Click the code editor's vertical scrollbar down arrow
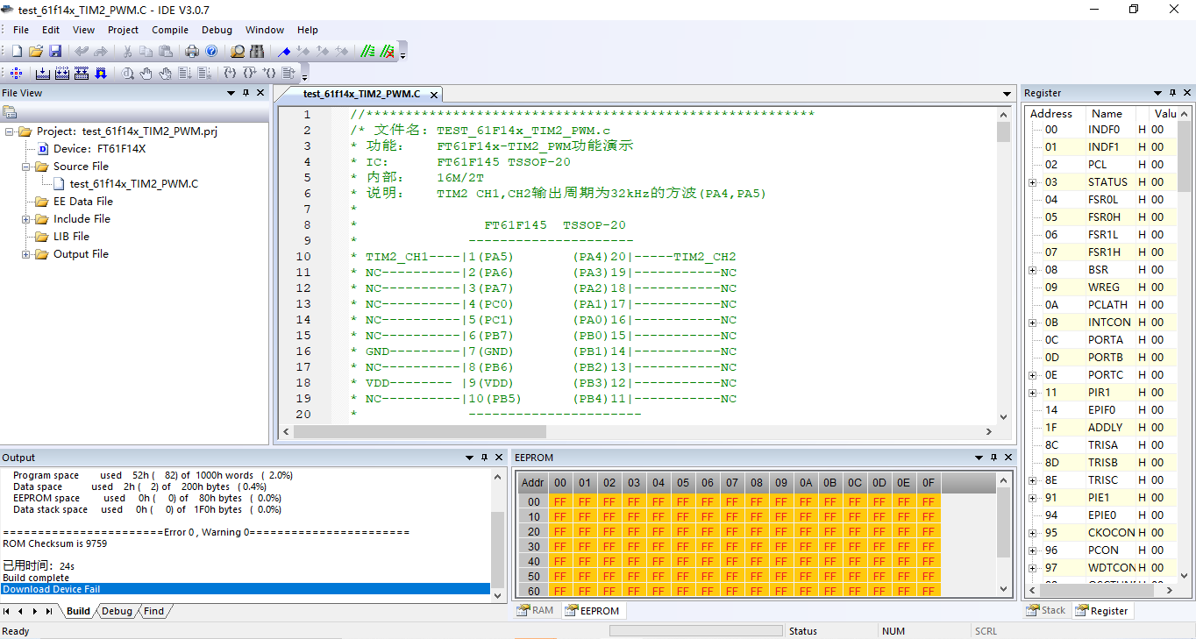This screenshot has width=1196, height=639. [1004, 417]
